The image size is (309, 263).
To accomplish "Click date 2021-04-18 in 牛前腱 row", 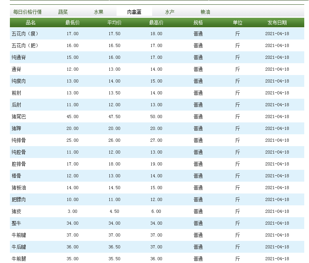I will click(277, 235).
